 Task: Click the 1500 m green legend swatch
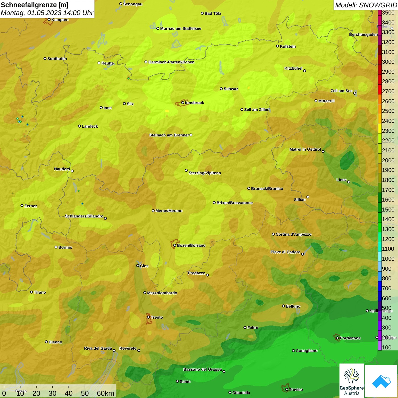point(380,208)
